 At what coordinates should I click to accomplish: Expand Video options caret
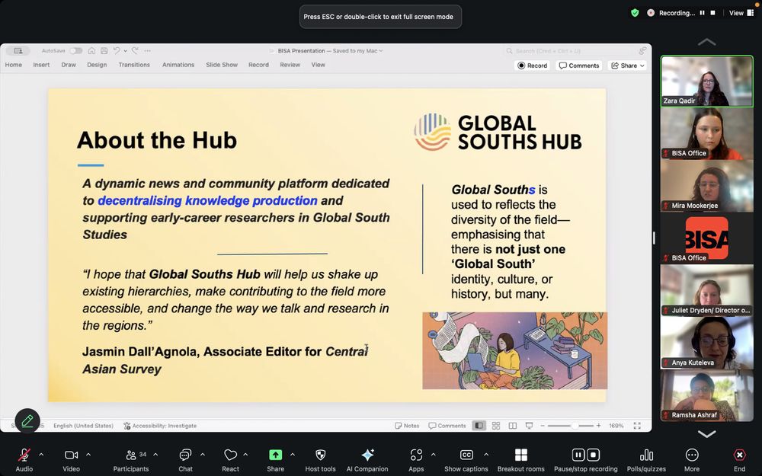(x=88, y=455)
